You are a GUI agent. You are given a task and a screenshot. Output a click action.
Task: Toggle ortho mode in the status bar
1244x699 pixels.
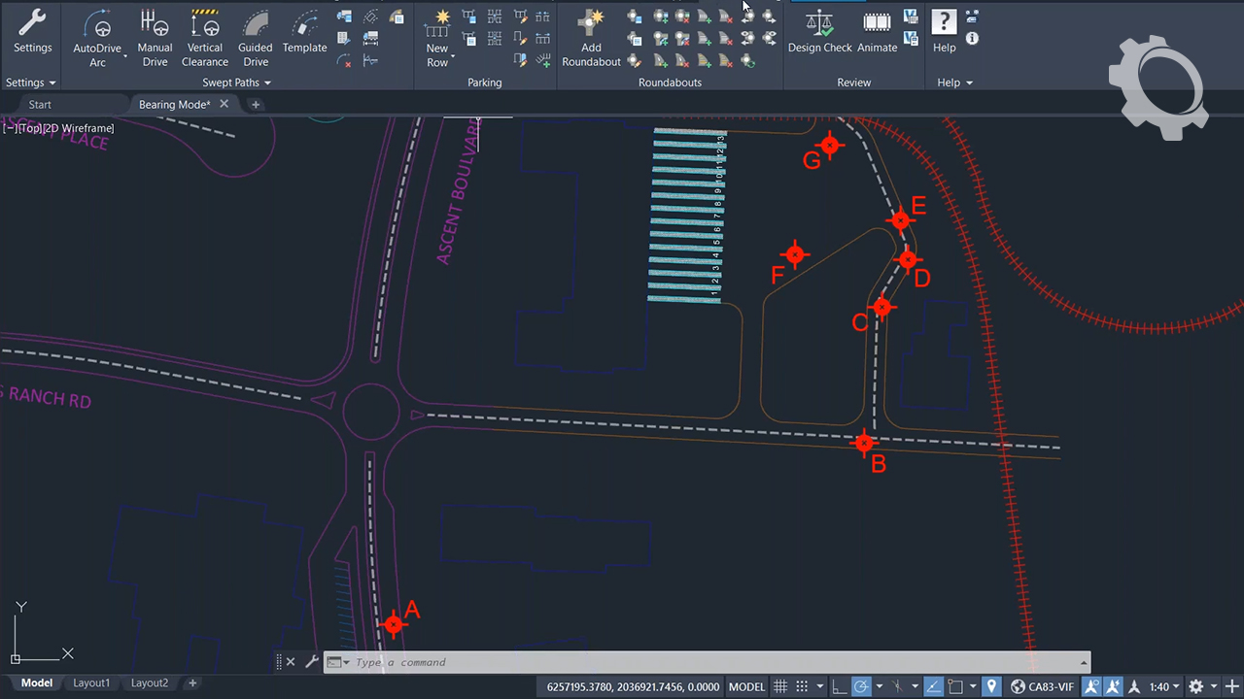click(839, 686)
